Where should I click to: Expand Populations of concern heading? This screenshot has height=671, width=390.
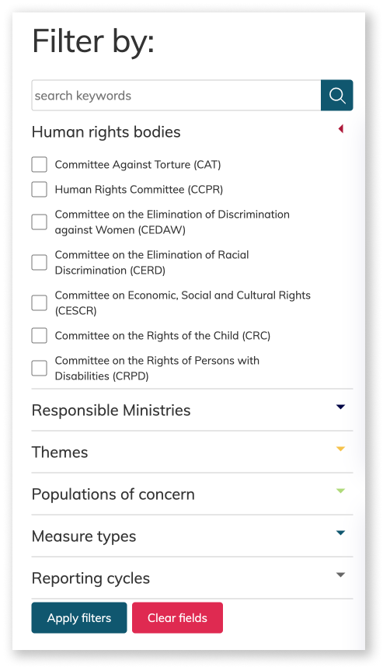coord(113,495)
